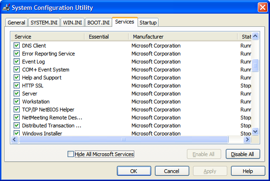Screen dimensions: 270x181
Task: Click the status cell in the Server row
Action: pos(246,94)
